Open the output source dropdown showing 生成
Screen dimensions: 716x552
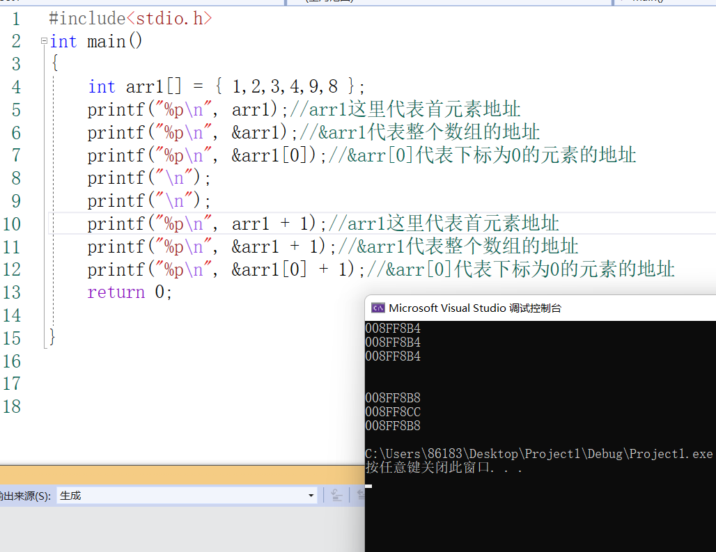coord(187,496)
